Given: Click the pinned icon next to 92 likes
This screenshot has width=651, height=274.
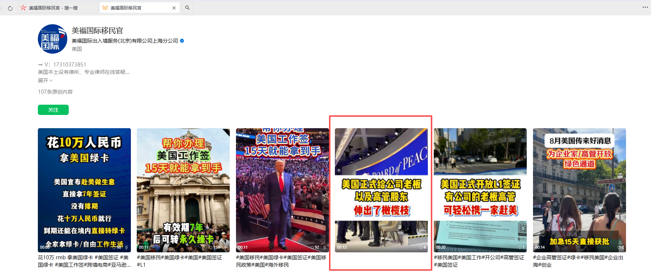Looking at the screenshot, I should [324, 248].
